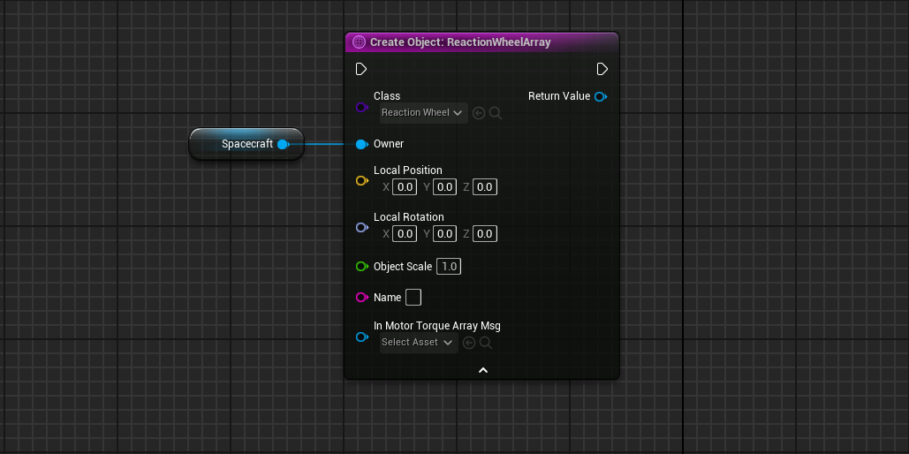
Task: Select the Spacecraft variable node
Action: (x=239, y=144)
